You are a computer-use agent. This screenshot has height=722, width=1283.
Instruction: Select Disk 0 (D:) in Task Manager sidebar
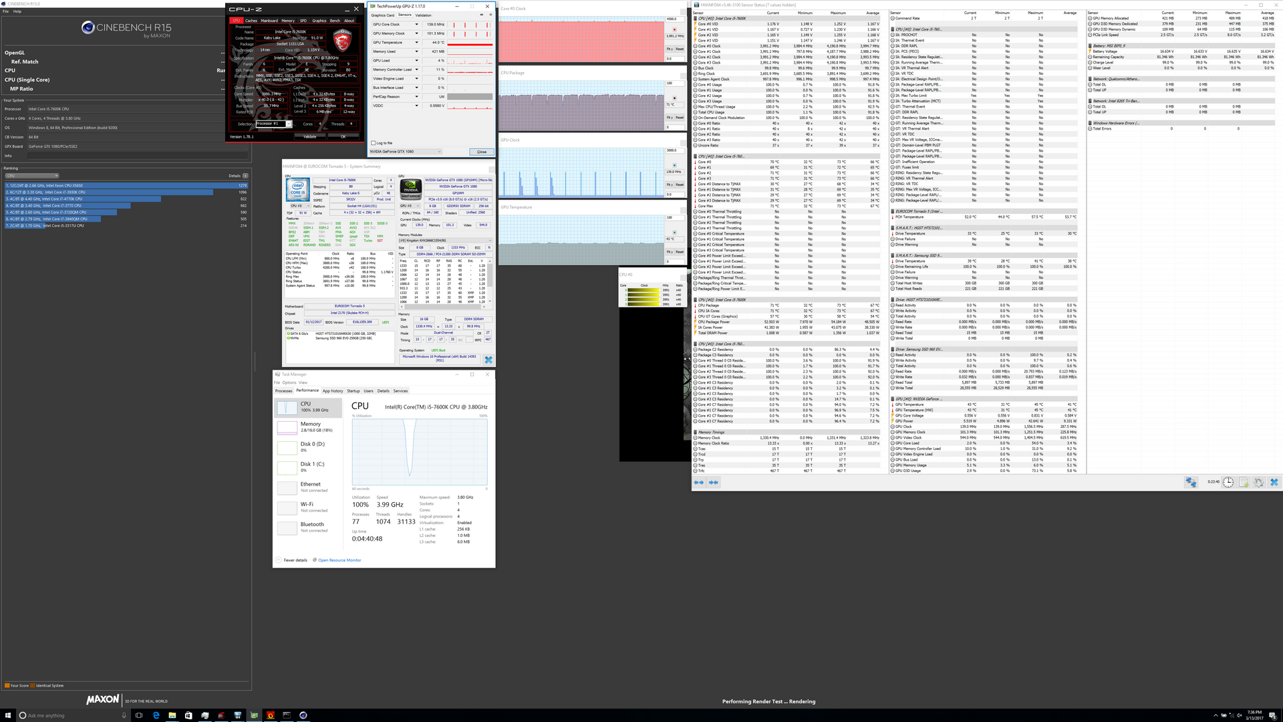pos(309,447)
